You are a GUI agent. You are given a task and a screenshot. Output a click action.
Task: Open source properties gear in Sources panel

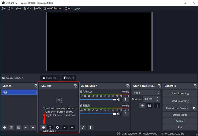coord(57,127)
